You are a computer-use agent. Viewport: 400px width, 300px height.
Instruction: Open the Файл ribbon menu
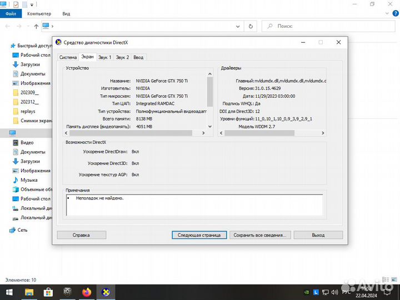point(11,13)
